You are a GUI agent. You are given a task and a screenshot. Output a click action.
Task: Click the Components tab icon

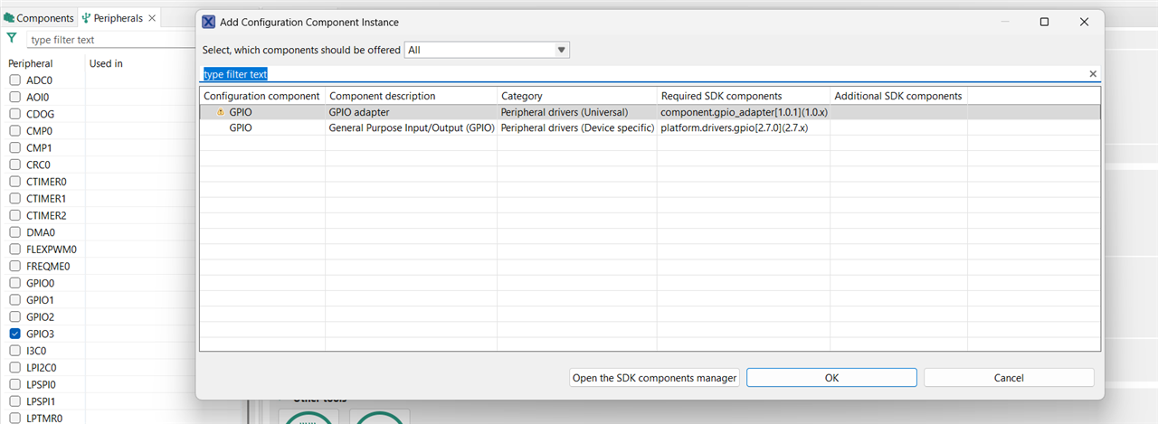coord(8,18)
